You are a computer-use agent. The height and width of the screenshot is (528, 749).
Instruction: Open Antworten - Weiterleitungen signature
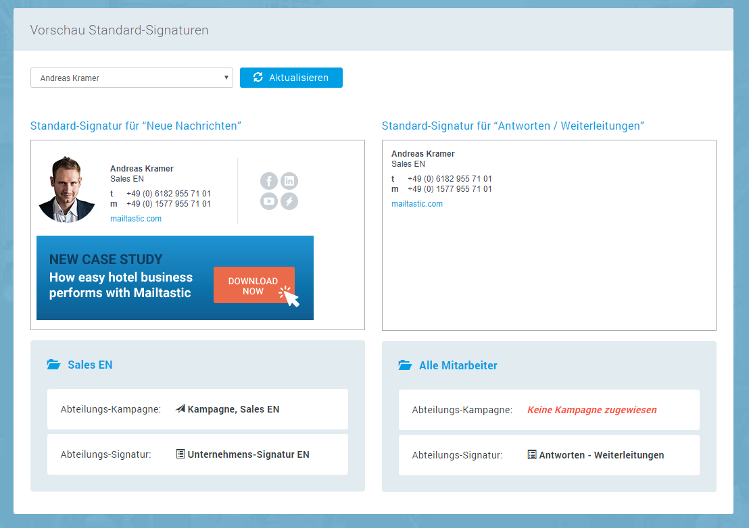tap(602, 455)
